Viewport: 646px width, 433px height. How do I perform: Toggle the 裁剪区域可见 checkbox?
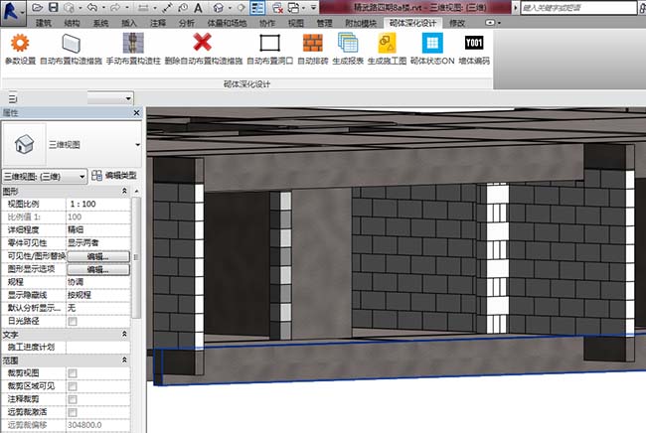(73, 386)
